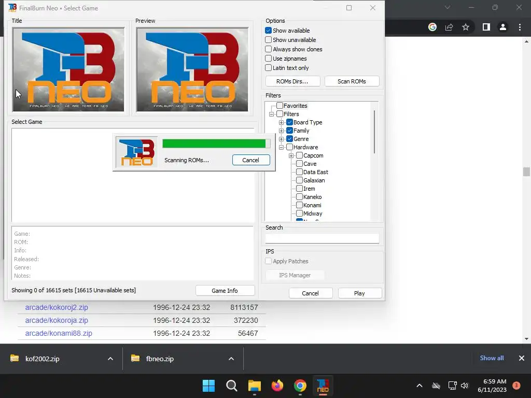Click the Scan ROMs button
Image resolution: width=531 pixels, height=398 pixels.
point(352,81)
